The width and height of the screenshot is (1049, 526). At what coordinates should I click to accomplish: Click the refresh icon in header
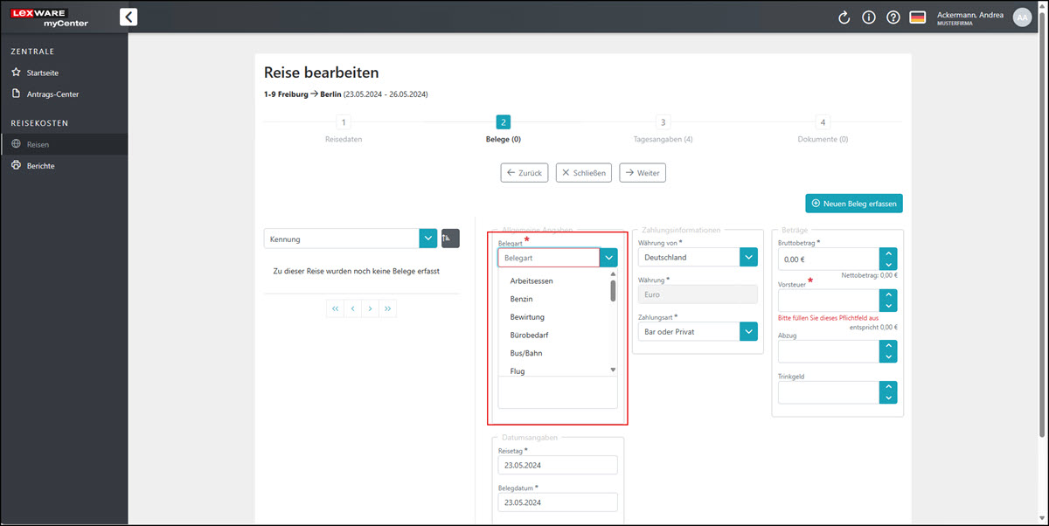click(x=844, y=17)
